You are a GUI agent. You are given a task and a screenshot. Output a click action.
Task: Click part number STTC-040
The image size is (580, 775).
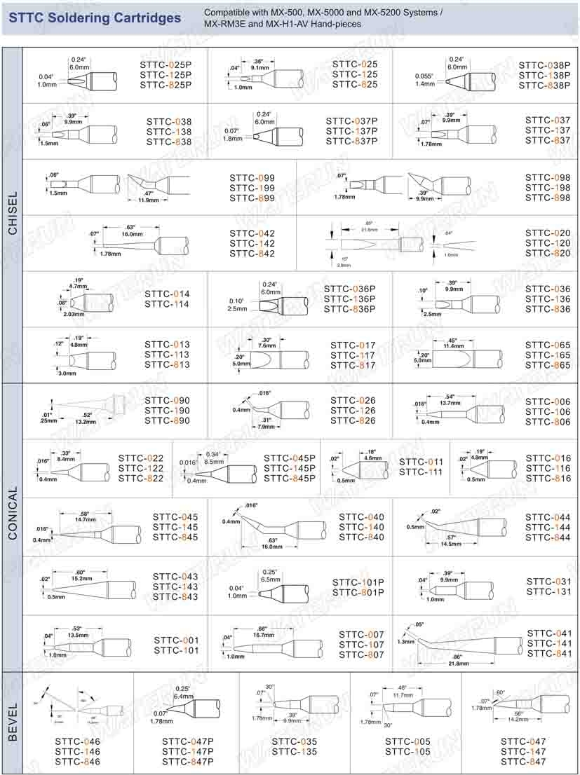[x=361, y=517]
